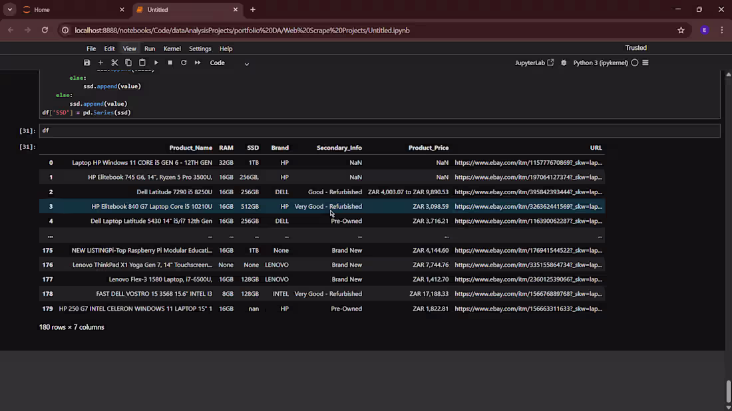Image resolution: width=732 pixels, height=411 pixels.
Task: Open the browser profile avatar E
Action: coord(705,31)
